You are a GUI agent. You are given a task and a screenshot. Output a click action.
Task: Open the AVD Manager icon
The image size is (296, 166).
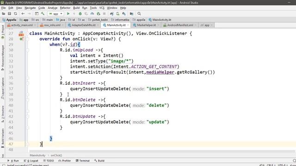pyautogui.click(x=118, y=14)
